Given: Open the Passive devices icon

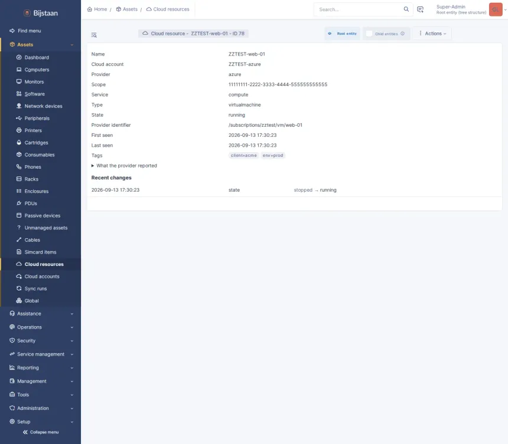Looking at the screenshot, I should pyautogui.click(x=19, y=215).
